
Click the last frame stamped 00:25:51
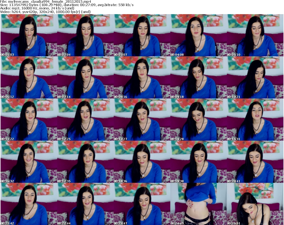(255, 204)
